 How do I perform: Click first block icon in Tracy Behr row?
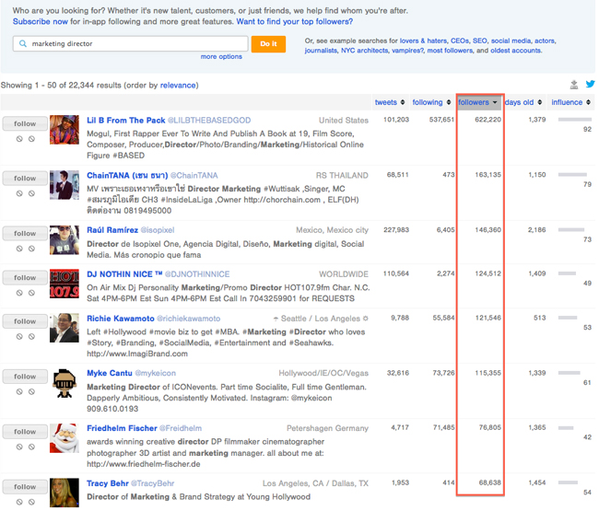pyautogui.click(x=19, y=502)
